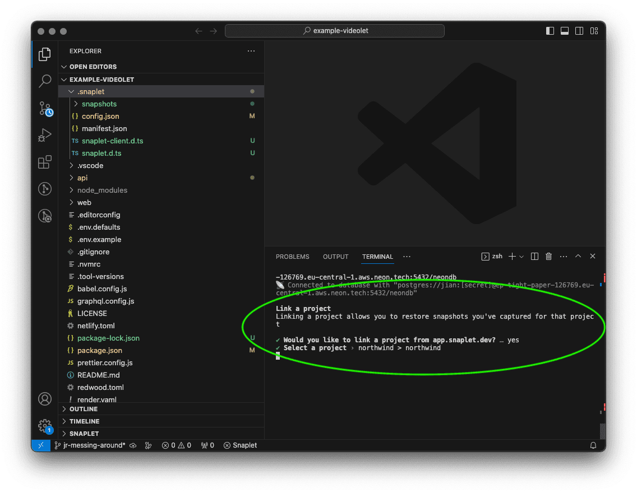Open the new terminal launch profile dropdown
Screen dimensions: 637x493
[x=521, y=257]
